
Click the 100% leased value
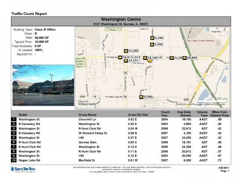click(39, 50)
